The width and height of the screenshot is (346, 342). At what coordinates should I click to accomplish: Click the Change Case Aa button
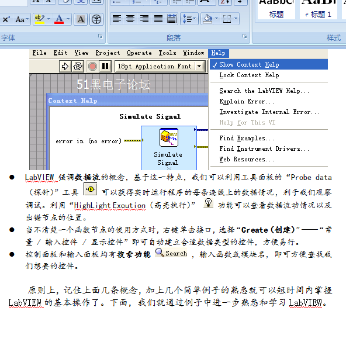pyautogui.click(x=20, y=19)
